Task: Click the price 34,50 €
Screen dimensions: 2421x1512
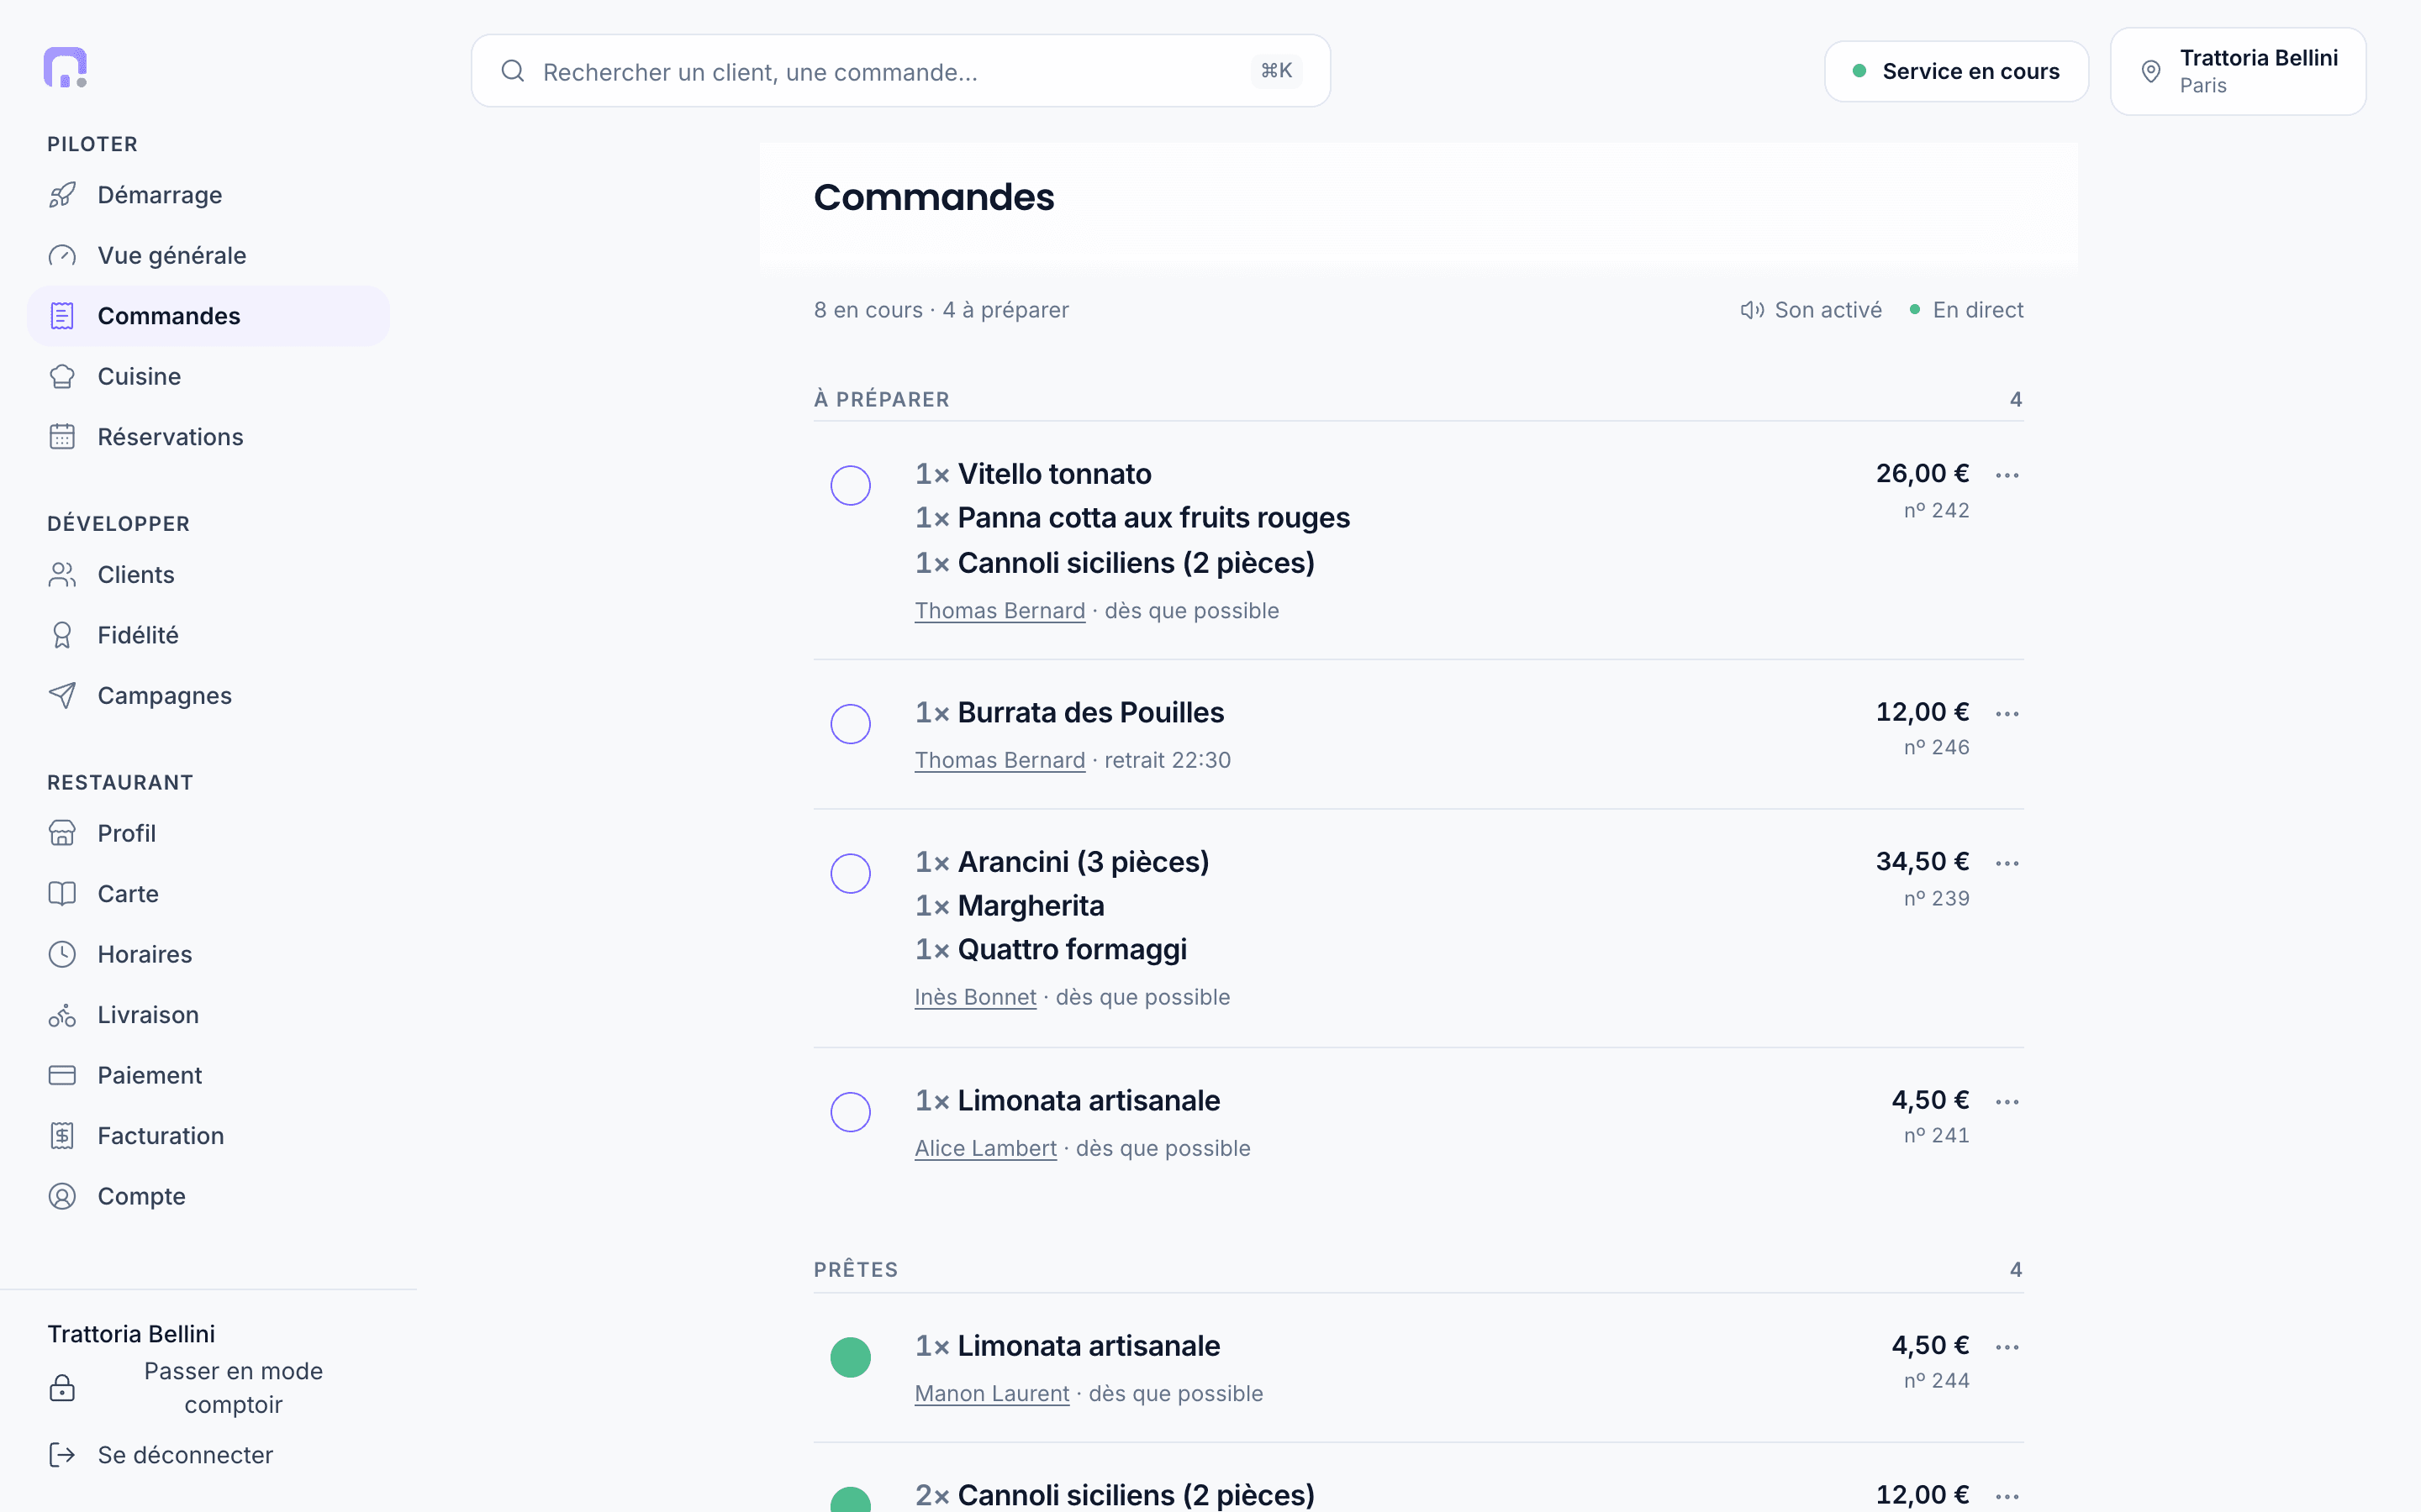Action: pyautogui.click(x=1922, y=862)
